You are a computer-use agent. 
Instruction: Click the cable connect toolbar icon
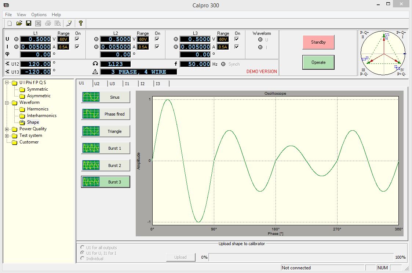pos(69,23)
